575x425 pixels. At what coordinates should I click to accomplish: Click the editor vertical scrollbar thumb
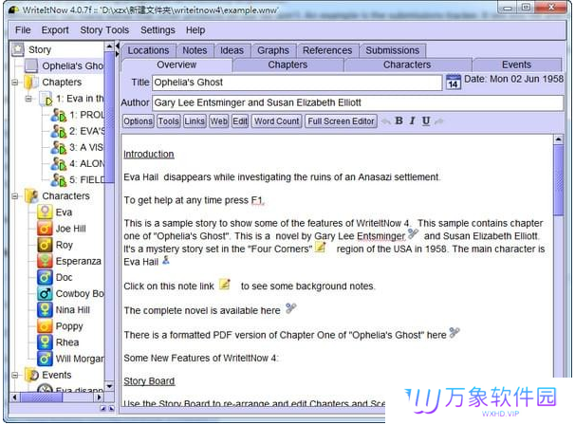tap(558, 179)
